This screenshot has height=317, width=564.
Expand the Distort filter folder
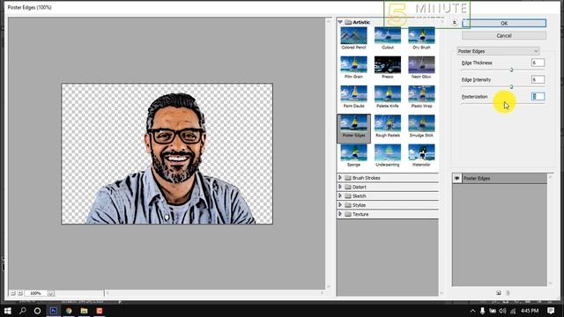coord(340,187)
